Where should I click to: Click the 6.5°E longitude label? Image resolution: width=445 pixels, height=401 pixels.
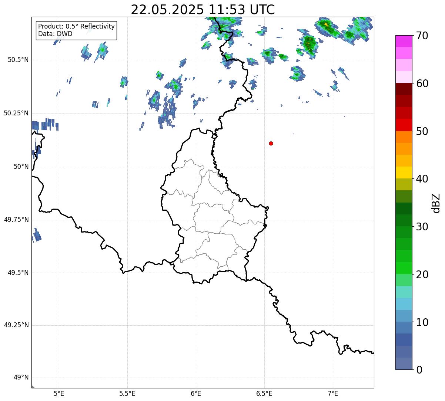pos(264,393)
